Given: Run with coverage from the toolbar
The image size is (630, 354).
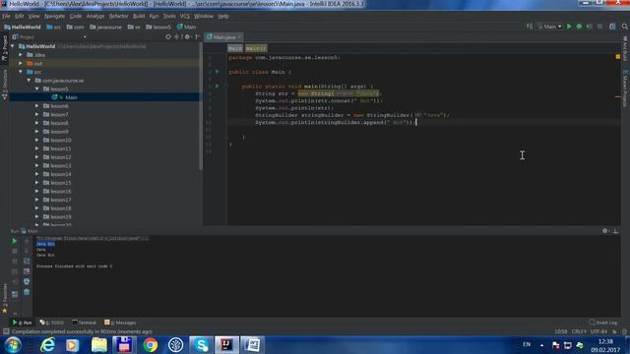Looking at the screenshot, I should pyautogui.click(x=589, y=27).
